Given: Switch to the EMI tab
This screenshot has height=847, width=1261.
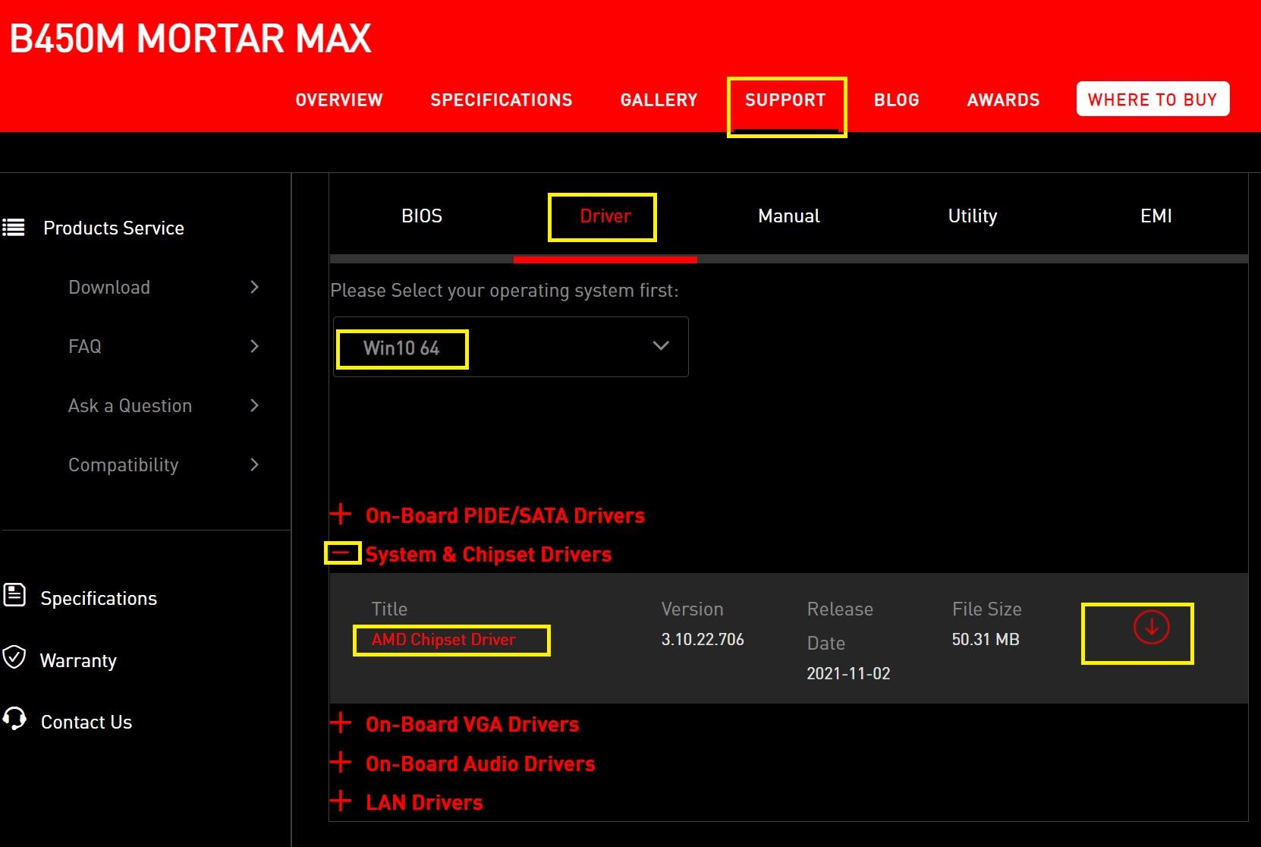Looking at the screenshot, I should tap(1156, 216).
